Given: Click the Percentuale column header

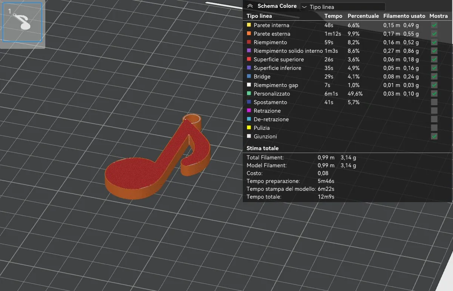Looking at the screenshot, I should 363,16.
